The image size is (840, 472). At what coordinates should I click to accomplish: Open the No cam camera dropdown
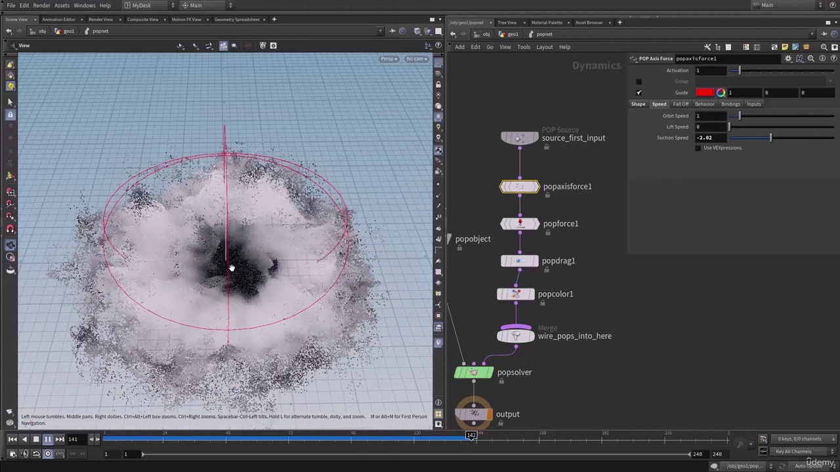(x=416, y=59)
